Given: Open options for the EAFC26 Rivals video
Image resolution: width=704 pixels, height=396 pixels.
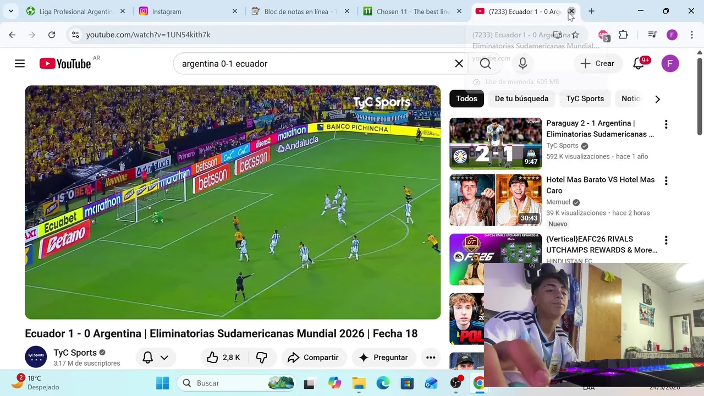Looking at the screenshot, I should coord(666,240).
